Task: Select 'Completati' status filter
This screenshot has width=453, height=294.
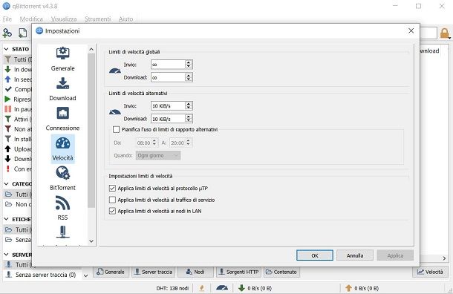Action: 19,89
